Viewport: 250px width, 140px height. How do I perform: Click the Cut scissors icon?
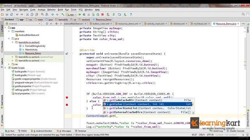[27, 14]
